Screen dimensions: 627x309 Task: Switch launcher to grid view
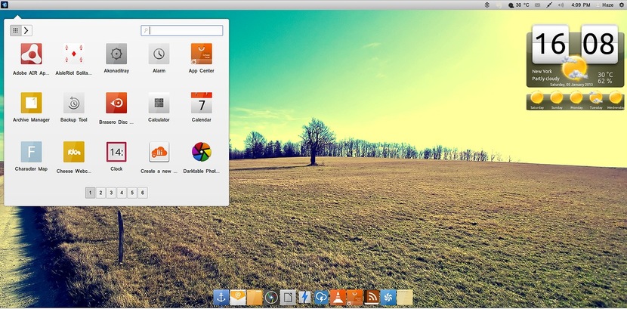point(15,30)
